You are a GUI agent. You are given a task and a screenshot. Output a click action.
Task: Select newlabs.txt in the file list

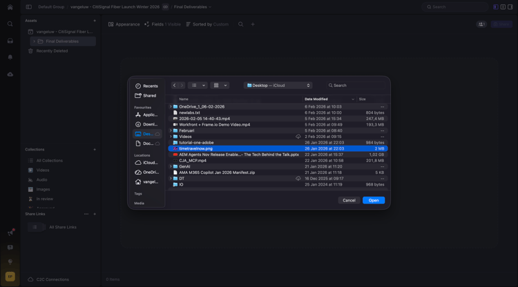(278, 112)
